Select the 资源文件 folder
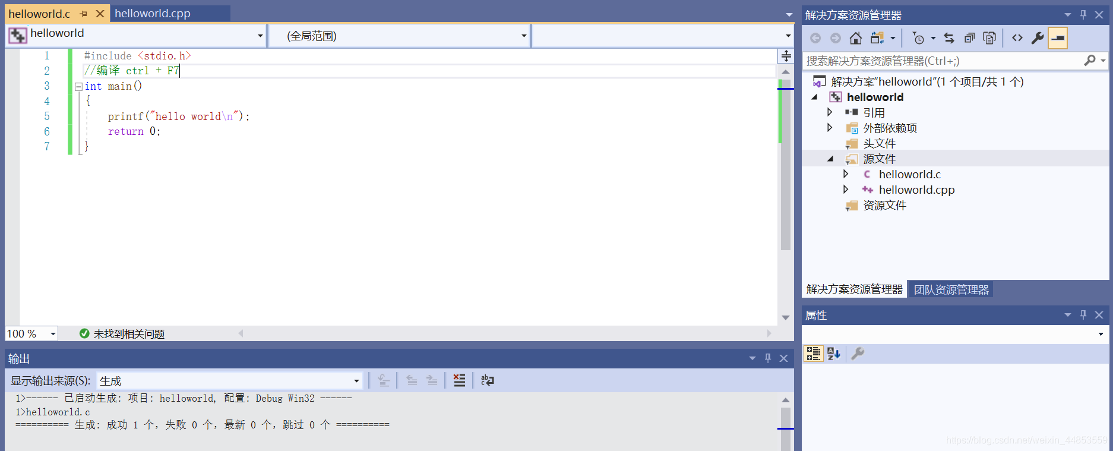The image size is (1113, 451). point(884,205)
